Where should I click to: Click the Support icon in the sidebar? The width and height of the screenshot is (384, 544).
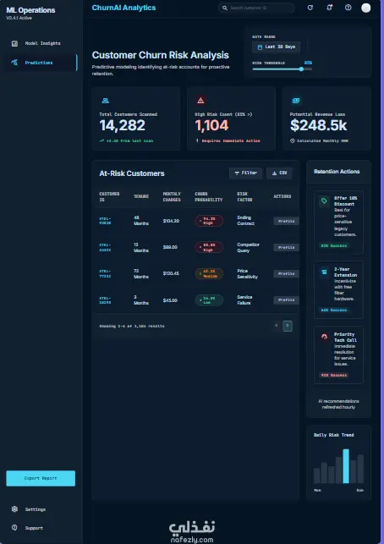[x=14, y=527]
